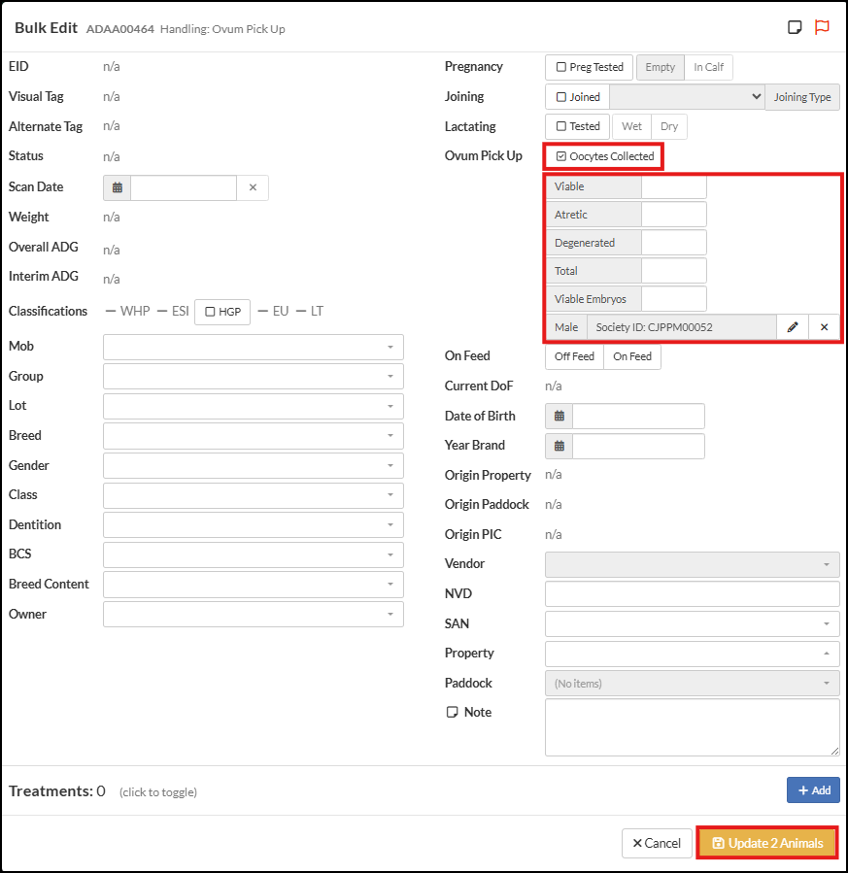Image resolution: width=848 pixels, height=873 pixels.
Task: Open Date of Birth calendar icon
Action: pyautogui.click(x=560, y=416)
